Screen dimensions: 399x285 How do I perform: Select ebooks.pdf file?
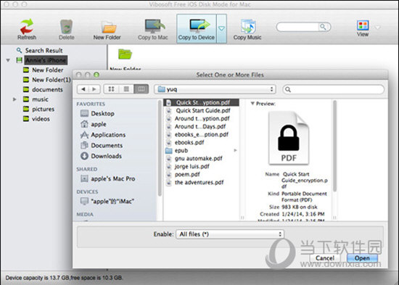coord(201,142)
